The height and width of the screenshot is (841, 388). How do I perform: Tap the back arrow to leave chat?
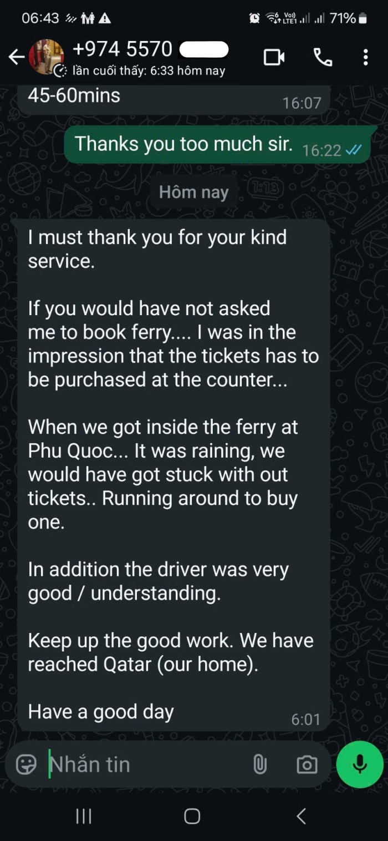point(17,57)
